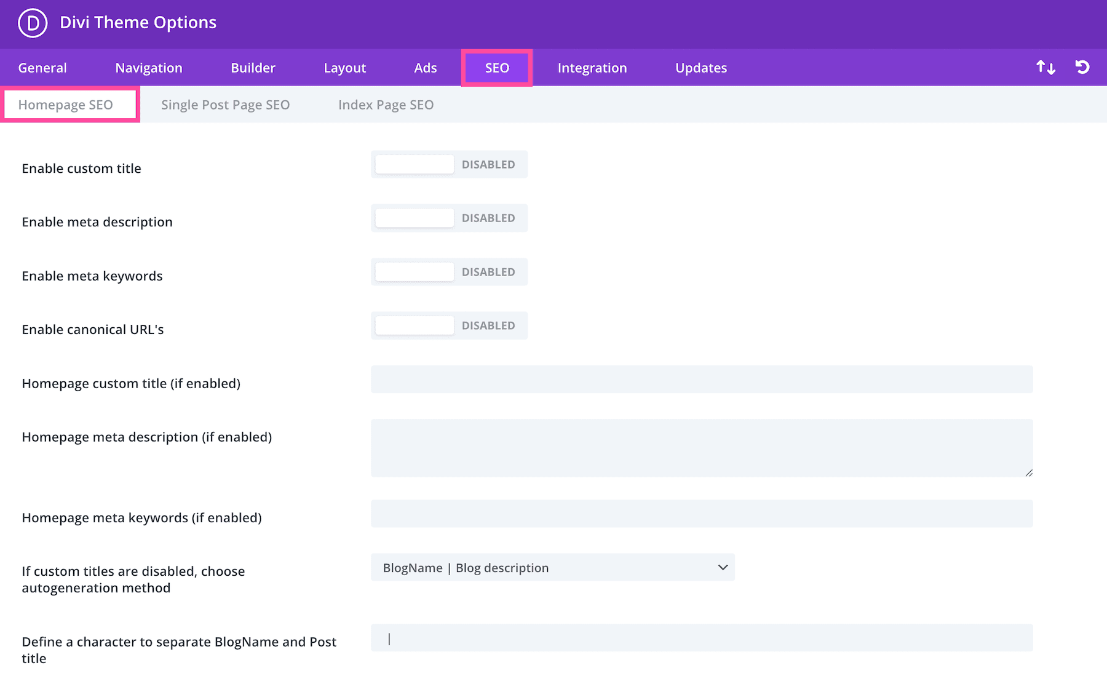Screen dimensions: 1107x700
Task: Select Single Post Page SEO subtab
Action: coord(225,105)
